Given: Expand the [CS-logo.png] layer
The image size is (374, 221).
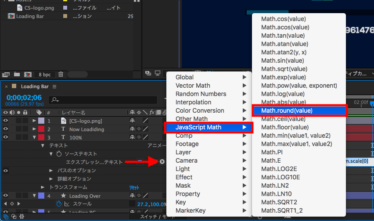Looking at the screenshot, I should pyautogui.click(x=34, y=121).
